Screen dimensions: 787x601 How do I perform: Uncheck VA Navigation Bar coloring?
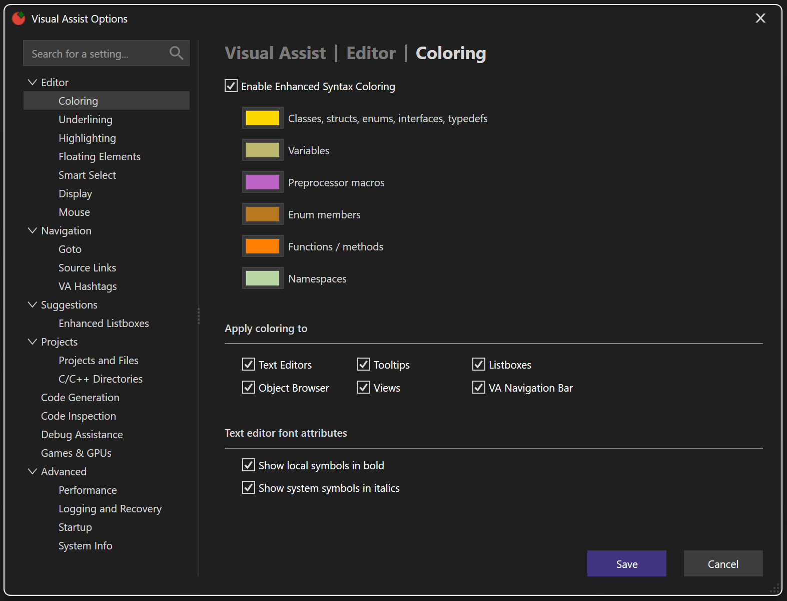[479, 388]
